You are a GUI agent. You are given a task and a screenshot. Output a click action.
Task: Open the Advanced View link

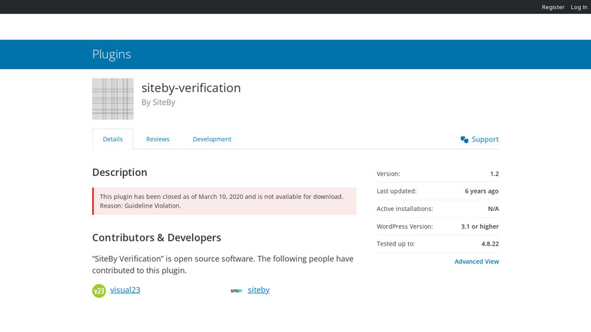pyautogui.click(x=476, y=262)
